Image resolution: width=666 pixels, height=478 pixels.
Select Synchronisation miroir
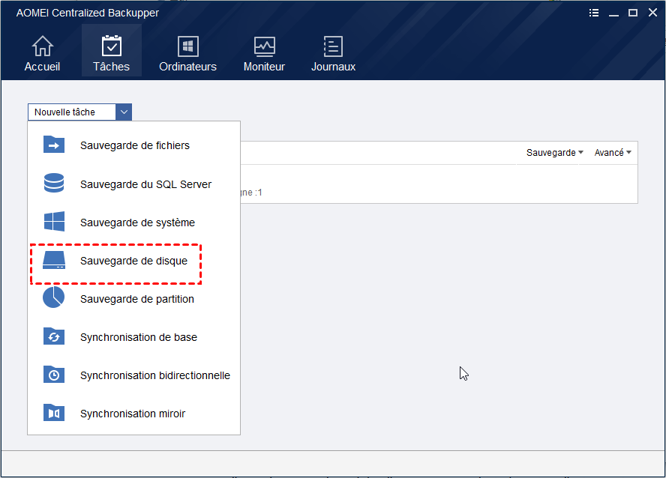133,413
